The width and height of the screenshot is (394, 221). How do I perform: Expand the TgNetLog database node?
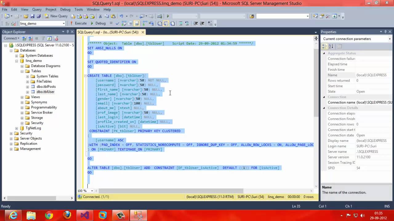tap(17, 128)
